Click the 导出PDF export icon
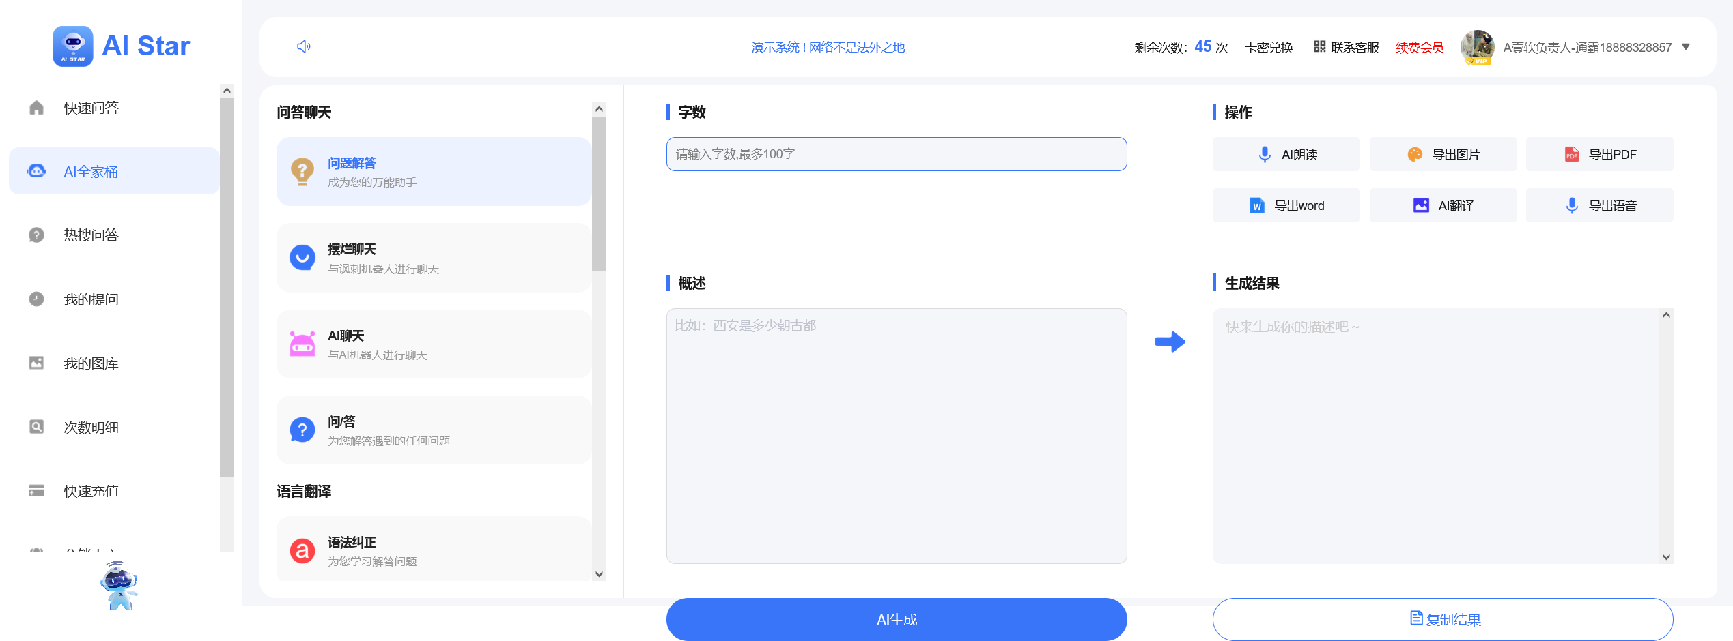Image resolution: width=1733 pixels, height=641 pixels. [x=1572, y=154]
